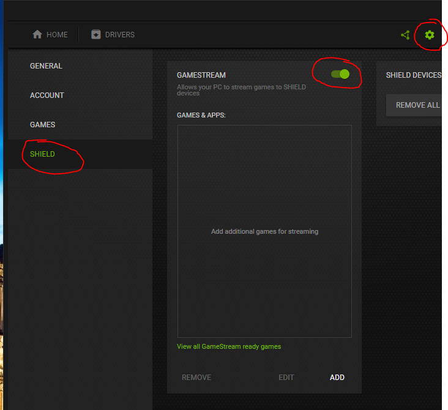
Task: Click the GAMESTREAM heading text
Action: [201, 75]
